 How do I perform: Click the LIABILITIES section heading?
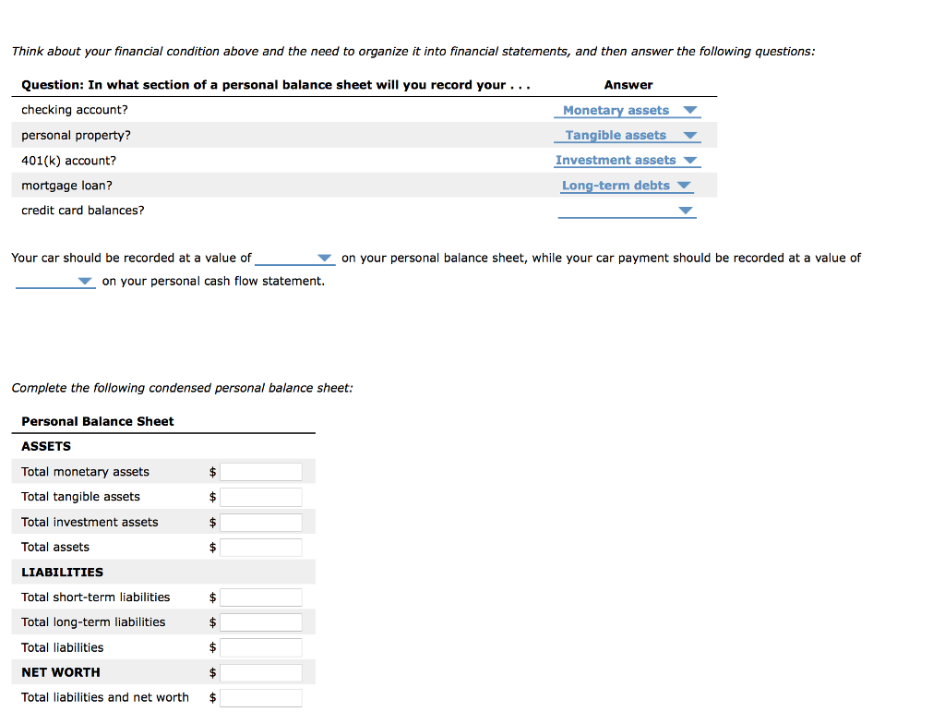[63, 573]
